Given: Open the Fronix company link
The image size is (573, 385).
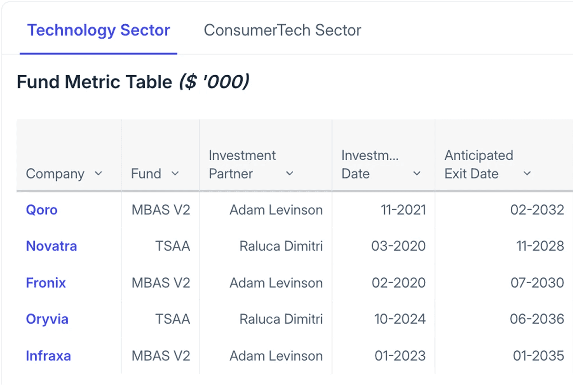Looking at the screenshot, I should pyautogui.click(x=46, y=283).
